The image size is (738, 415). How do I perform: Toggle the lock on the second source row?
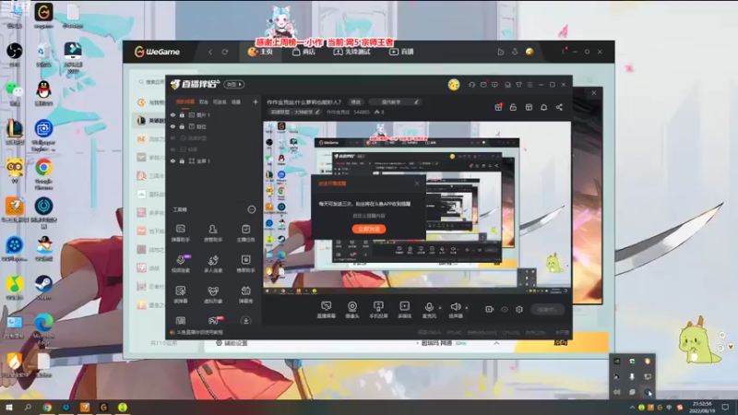[182, 126]
